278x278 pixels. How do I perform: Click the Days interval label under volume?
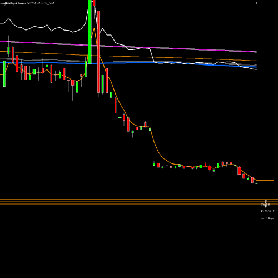click(x=267, y=219)
